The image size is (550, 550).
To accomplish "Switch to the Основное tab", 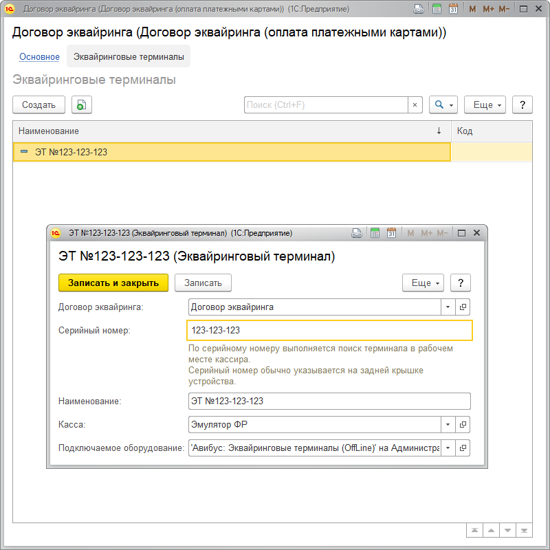I will coord(39,57).
